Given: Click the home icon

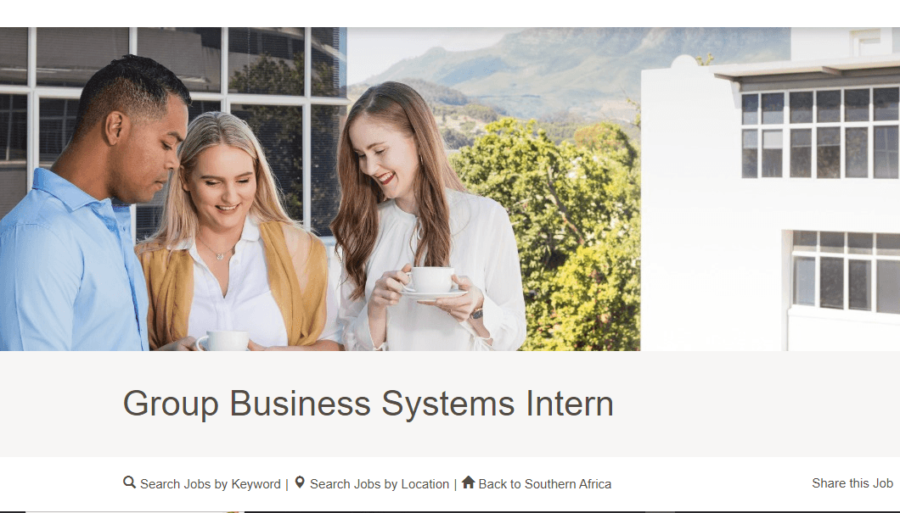Looking at the screenshot, I should [x=468, y=482].
